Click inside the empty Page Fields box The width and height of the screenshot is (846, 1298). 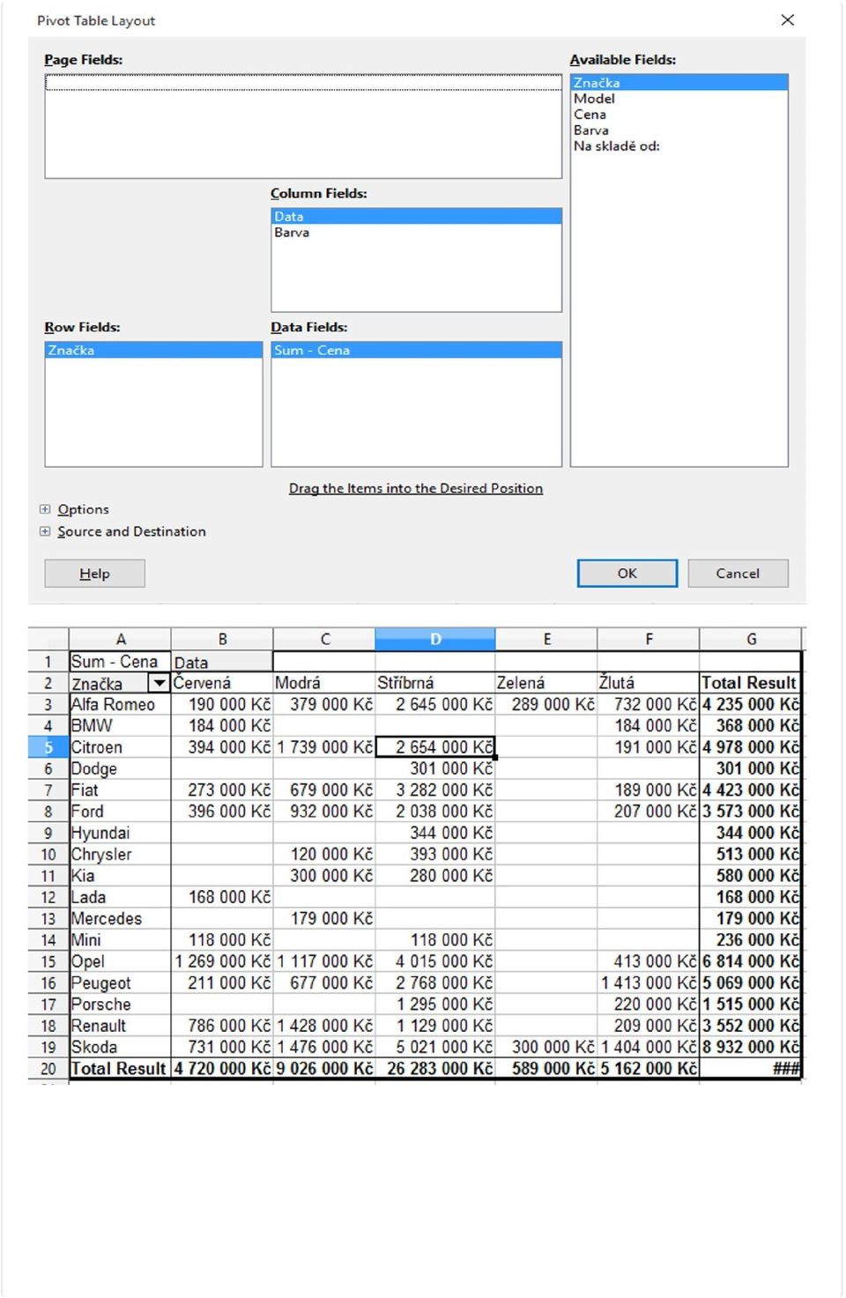pos(303,127)
